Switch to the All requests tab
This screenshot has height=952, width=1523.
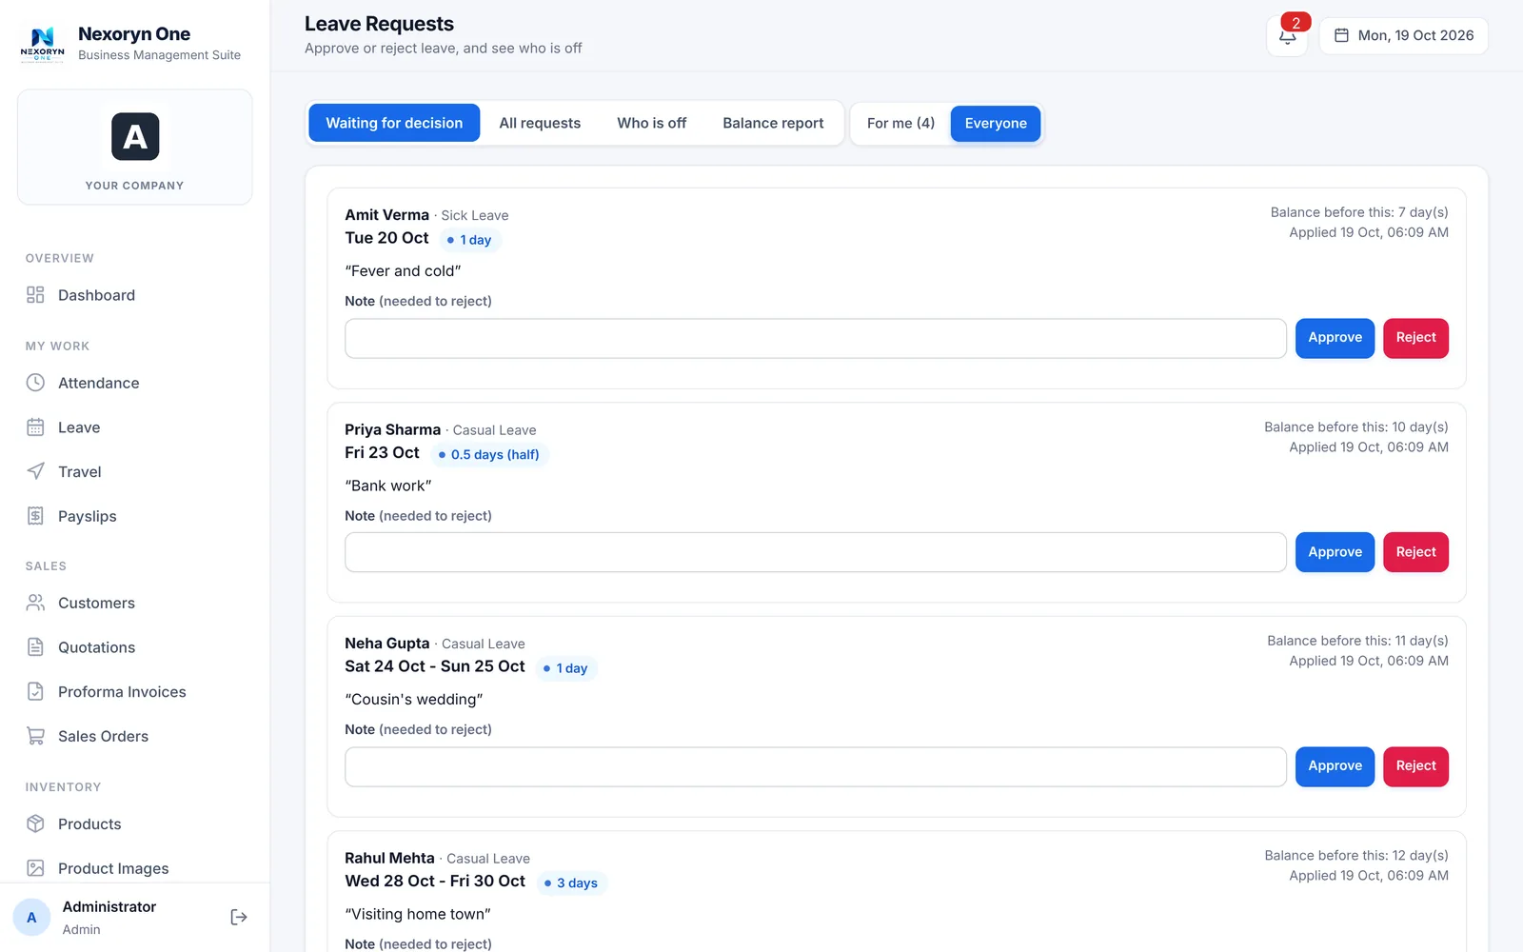pyautogui.click(x=540, y=123)
